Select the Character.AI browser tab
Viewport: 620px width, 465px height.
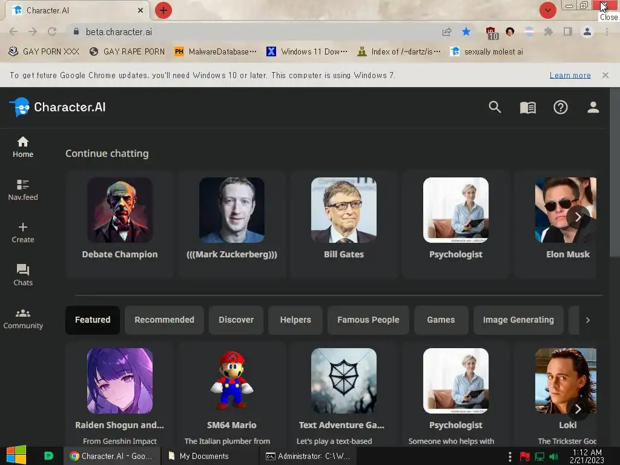[77, 10]
